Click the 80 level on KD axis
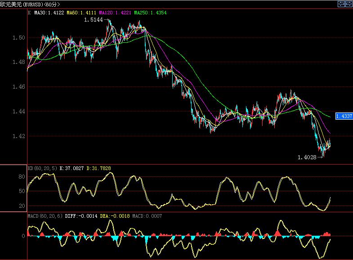Viewport: 353px width, 260px height. coord(21,177)
